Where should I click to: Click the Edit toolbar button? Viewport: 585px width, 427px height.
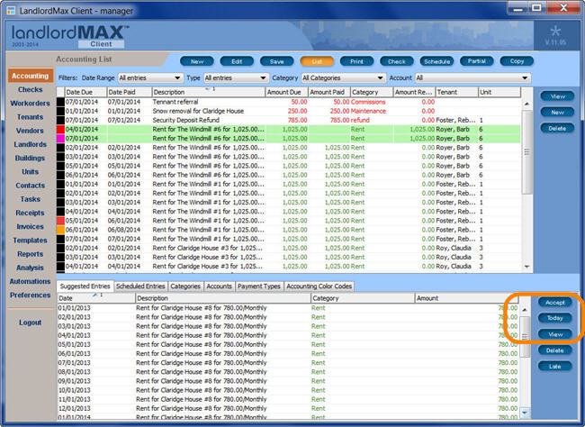(237, 61)
